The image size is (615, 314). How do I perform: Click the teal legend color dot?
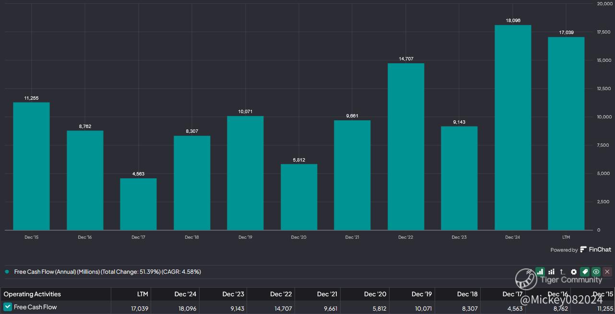(7, 272)
